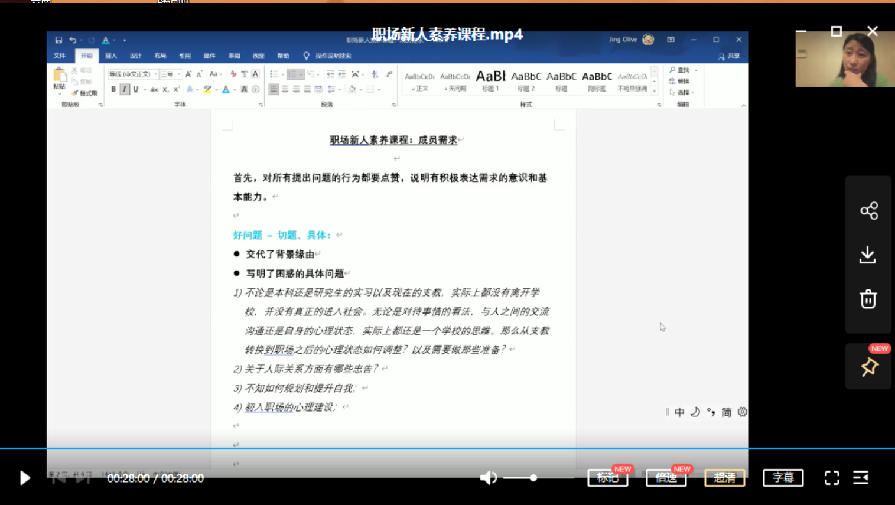Expand the font size 三号 dropdown
Screen dimensions: 895x505
[x=179, y=74]
